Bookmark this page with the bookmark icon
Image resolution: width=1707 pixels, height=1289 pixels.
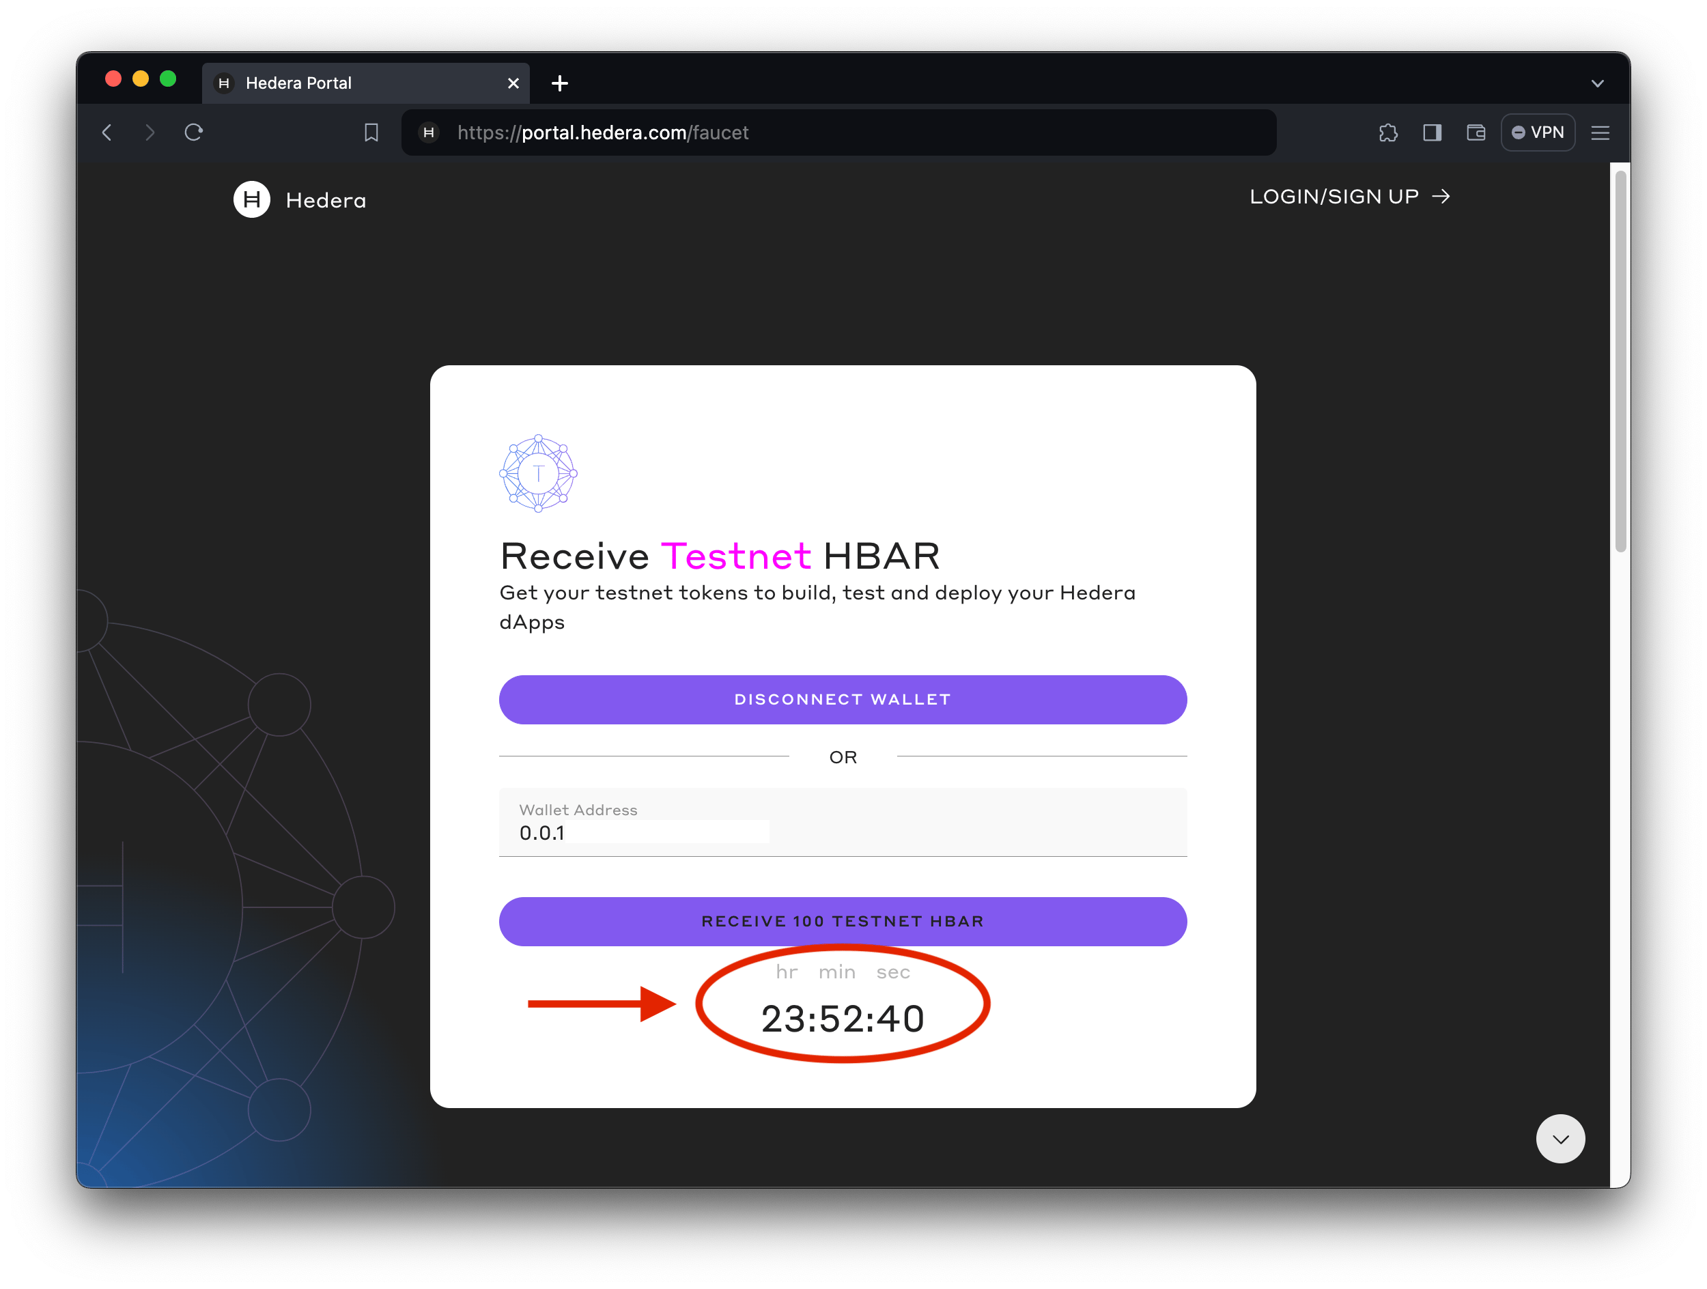[x=371, y=132]
